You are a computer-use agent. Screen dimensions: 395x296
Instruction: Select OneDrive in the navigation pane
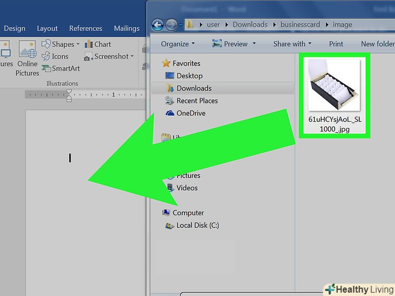point(186,113)
